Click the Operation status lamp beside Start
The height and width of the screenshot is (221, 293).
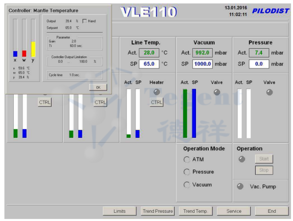coord(242,159)
